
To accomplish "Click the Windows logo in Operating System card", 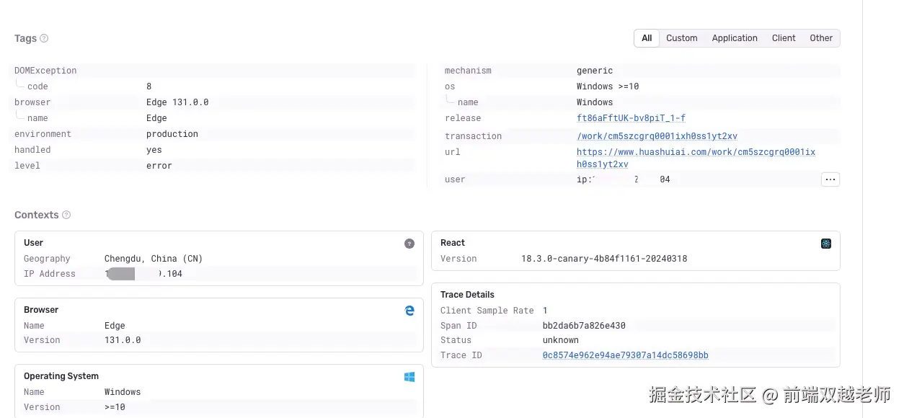I will pyautogui.click(x=409, y=377).
